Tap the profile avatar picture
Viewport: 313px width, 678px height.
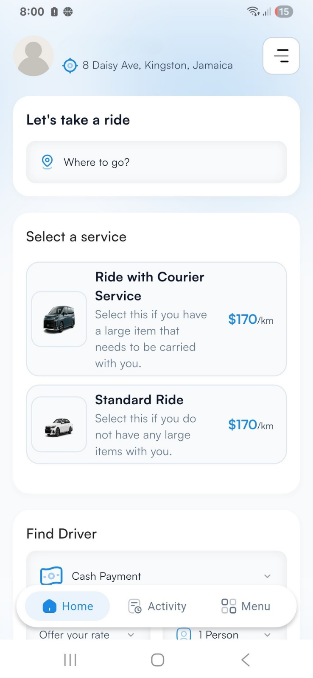tap(34, 56)
